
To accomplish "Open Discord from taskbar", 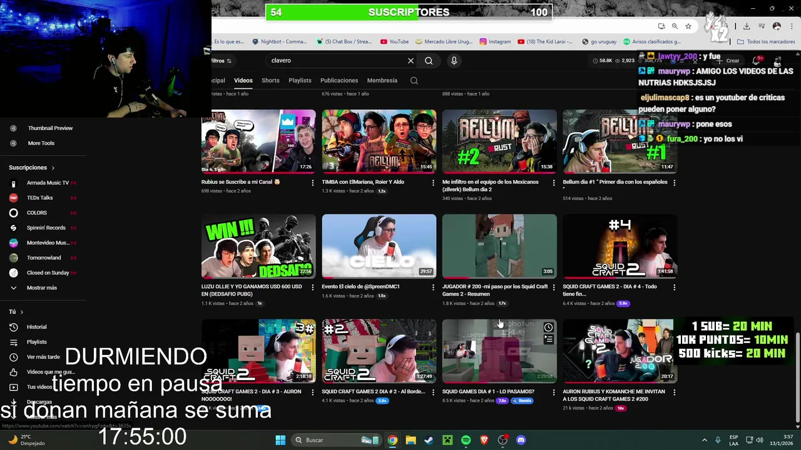I will [x=521, y=440].
